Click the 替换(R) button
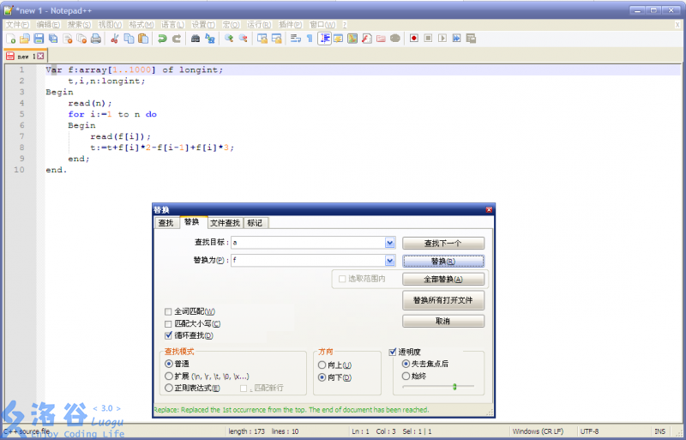Viewport: 686px width, 440px height. 443,261
